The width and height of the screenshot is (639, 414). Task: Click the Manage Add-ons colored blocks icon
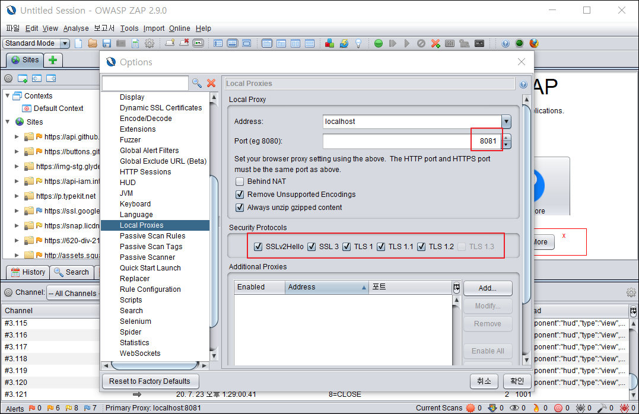pos(330,43)
